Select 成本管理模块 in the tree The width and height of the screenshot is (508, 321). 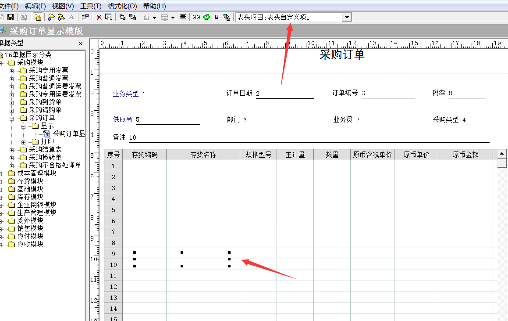[x=37, y=173]
